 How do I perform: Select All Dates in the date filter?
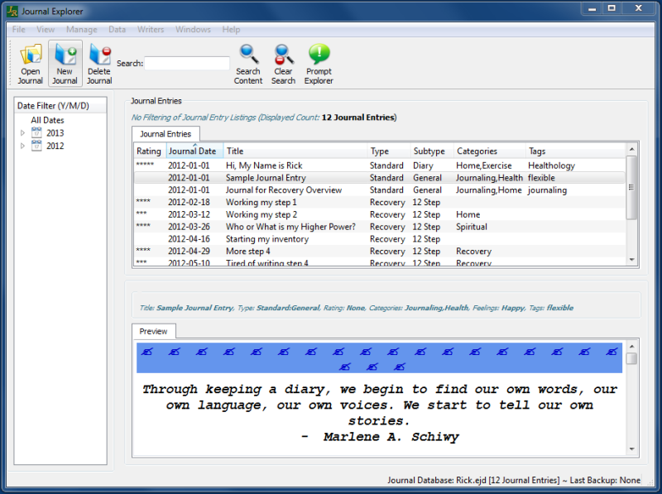(x=47, y=121)
